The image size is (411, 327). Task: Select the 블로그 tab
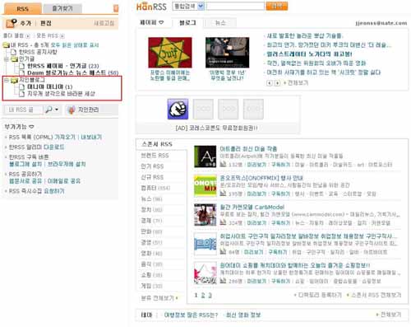pos(187,23)
